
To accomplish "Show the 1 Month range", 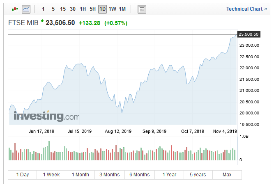I will pyautogui.click(x=81, y=175).
